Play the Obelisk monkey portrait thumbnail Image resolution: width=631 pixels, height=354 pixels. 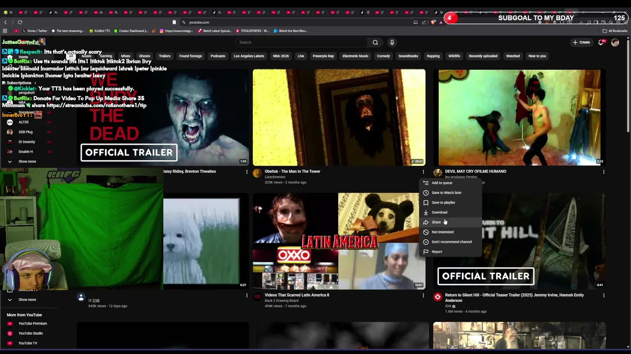339,117
